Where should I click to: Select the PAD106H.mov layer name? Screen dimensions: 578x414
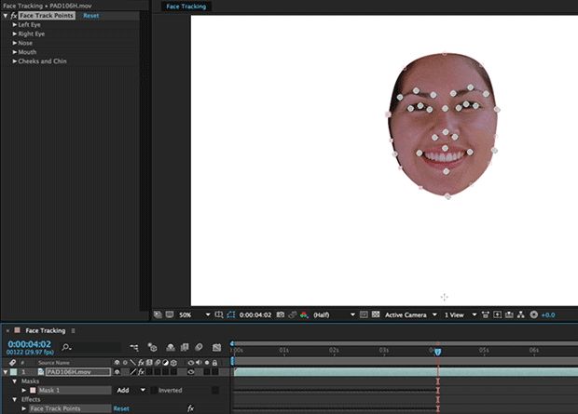[x=78, y=372]
